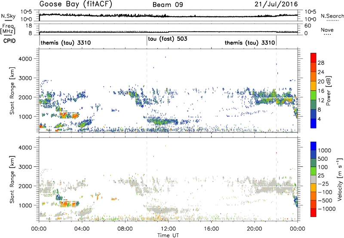
Task: Click 'themis (tau) 3310' label ending near 22:00
Action: (x=250, y=43)
